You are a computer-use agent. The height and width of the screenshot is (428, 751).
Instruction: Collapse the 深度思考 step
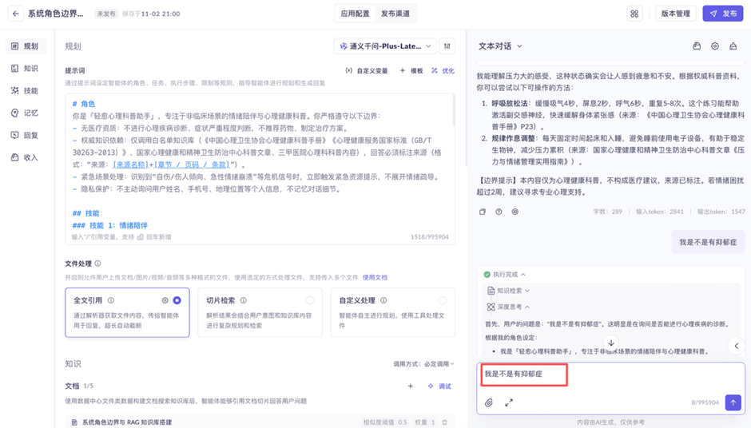point(509,307)
